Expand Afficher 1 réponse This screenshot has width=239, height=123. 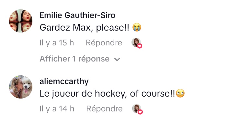pyautogui.click(x=80, y=59)
